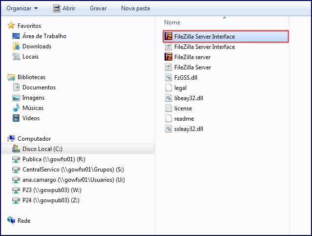Click the Favoritos star icon

[11, 25]
